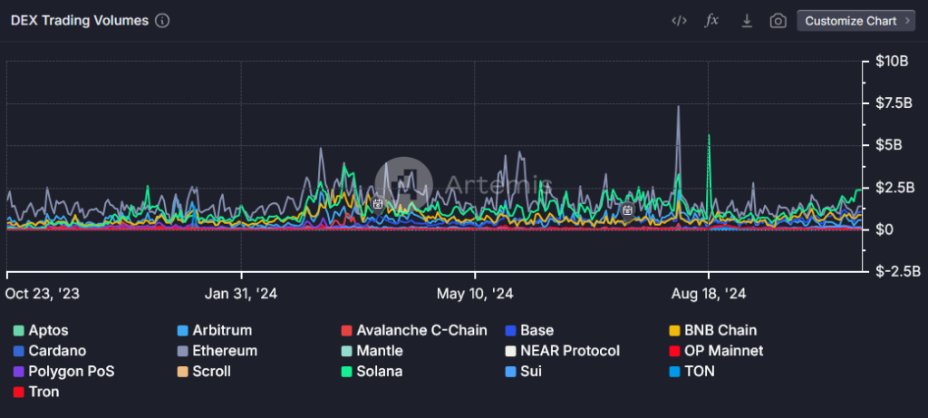Click the Scroll tan color swatch

point(183,372)
